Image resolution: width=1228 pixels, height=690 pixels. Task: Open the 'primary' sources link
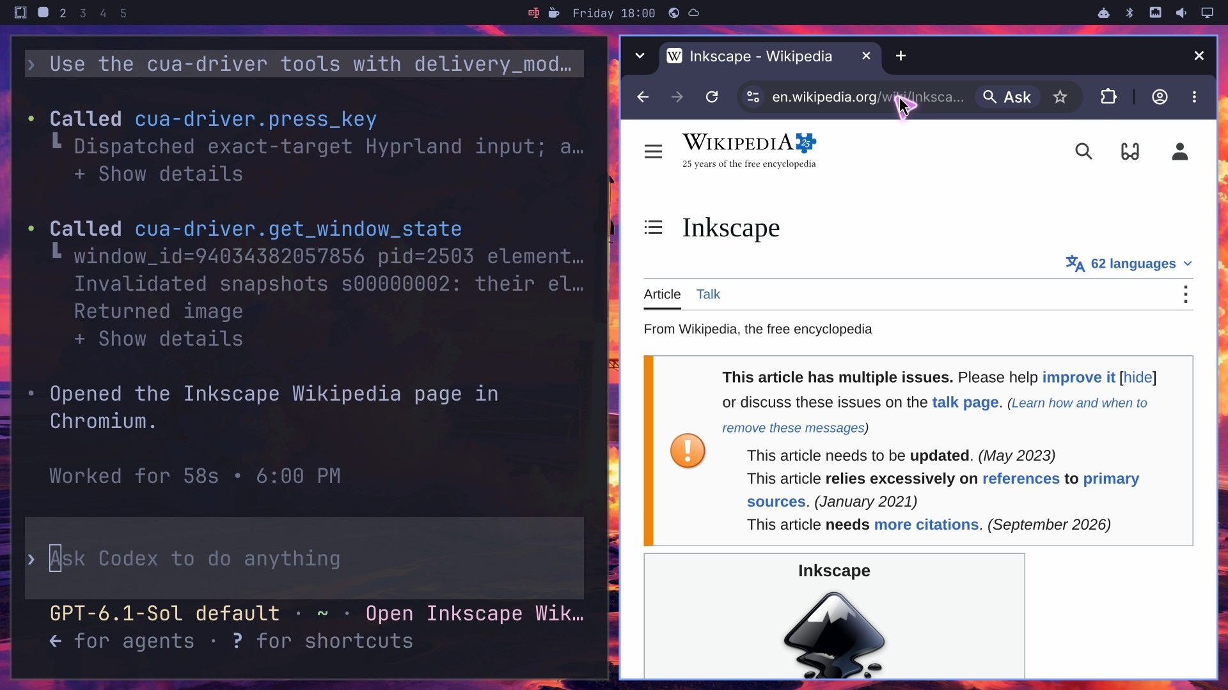[1111, 479]
